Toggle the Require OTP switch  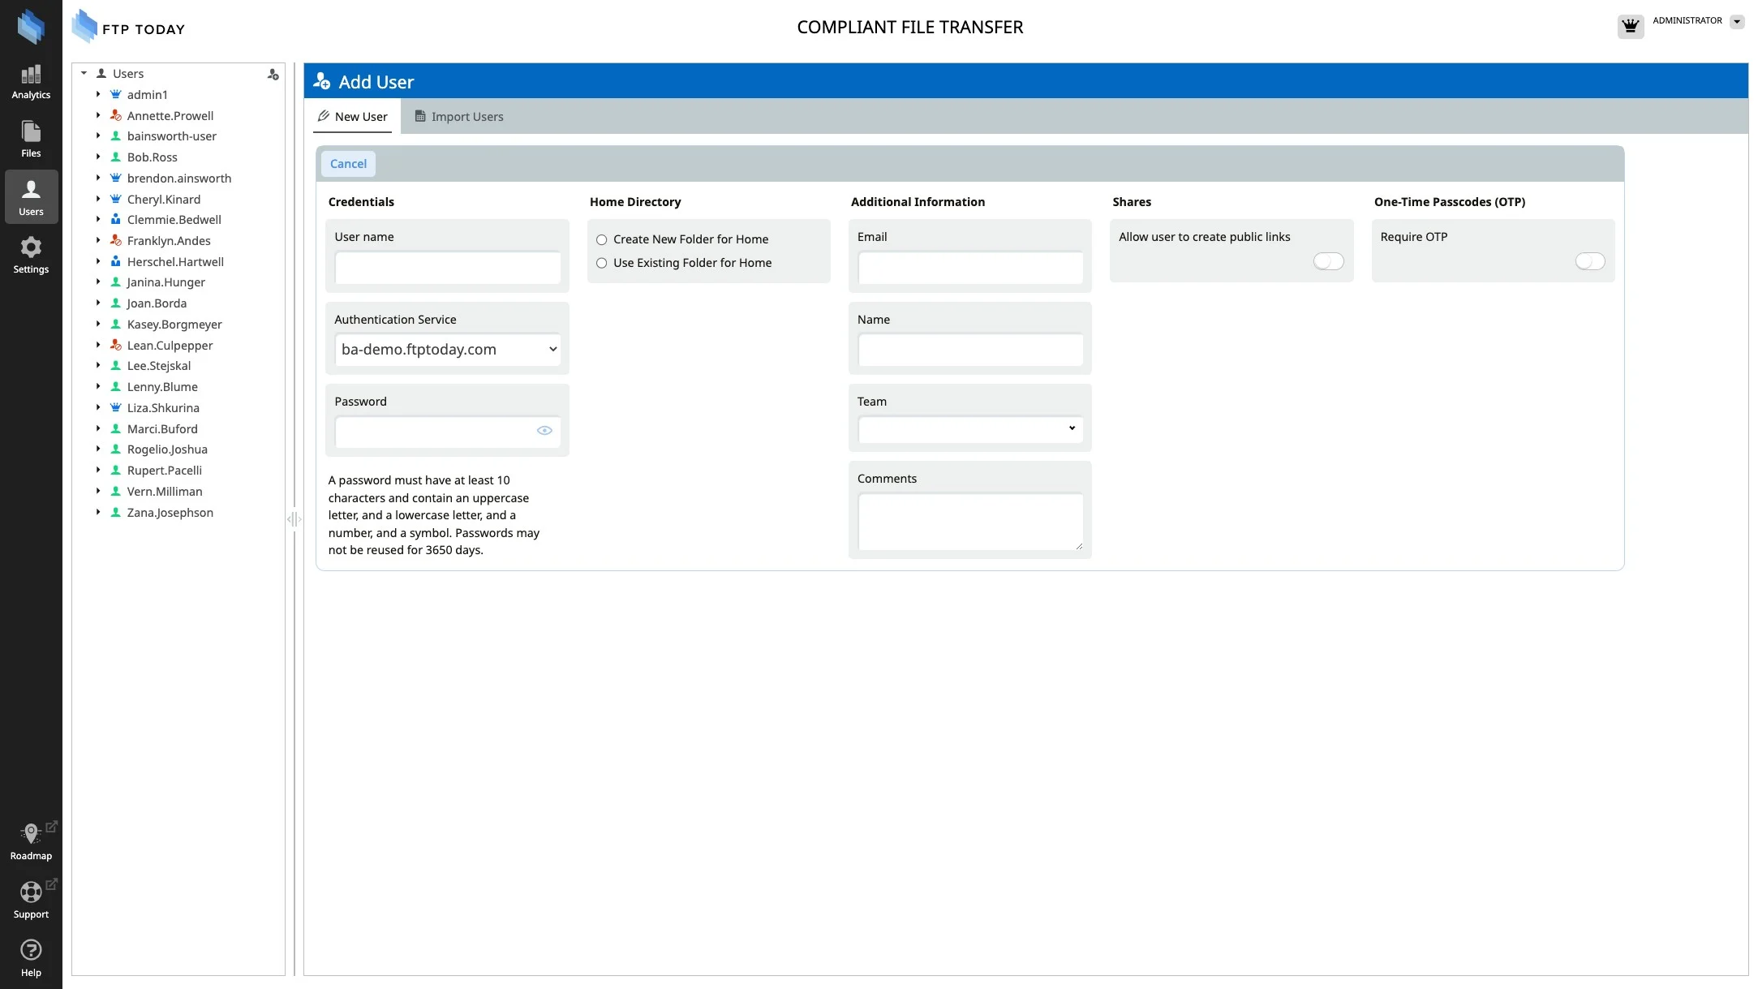(x=1589, y=261)
